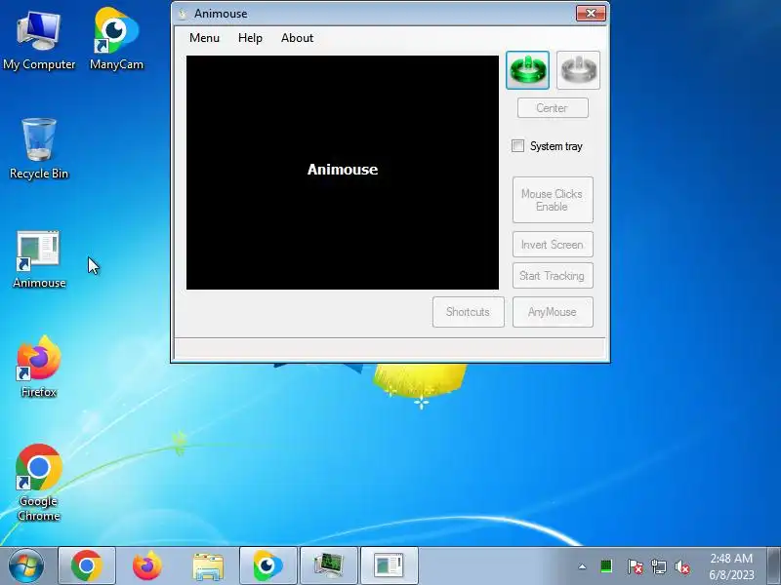Click the monitor app icon in the taskbar

coord(329,565)
